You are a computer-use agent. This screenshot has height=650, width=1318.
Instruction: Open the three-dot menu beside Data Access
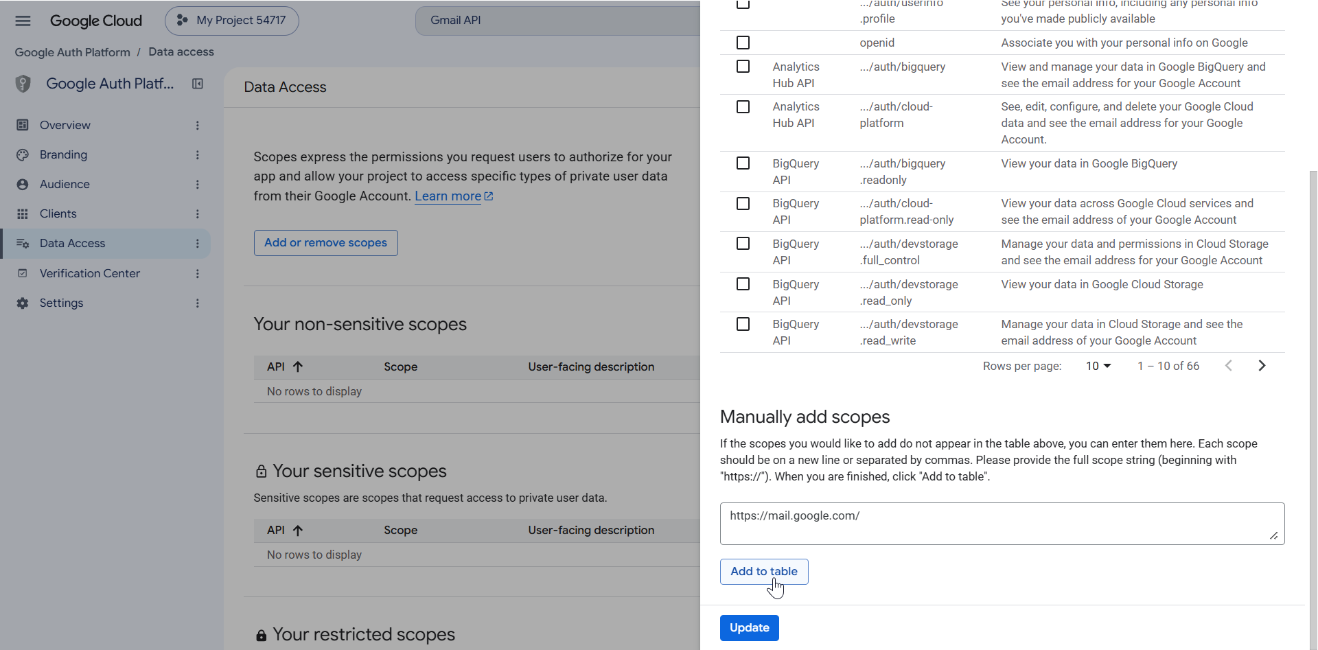tap(198, 244)
